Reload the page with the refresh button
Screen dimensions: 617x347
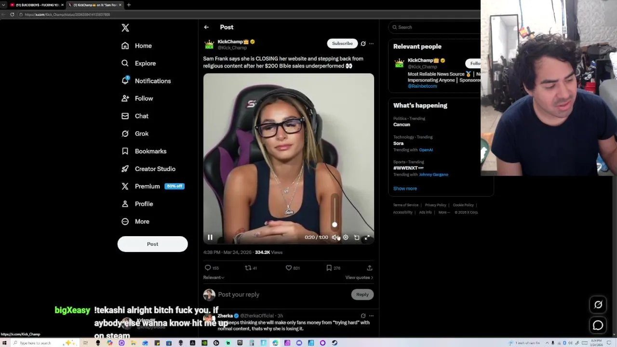[x=12, y=14]
